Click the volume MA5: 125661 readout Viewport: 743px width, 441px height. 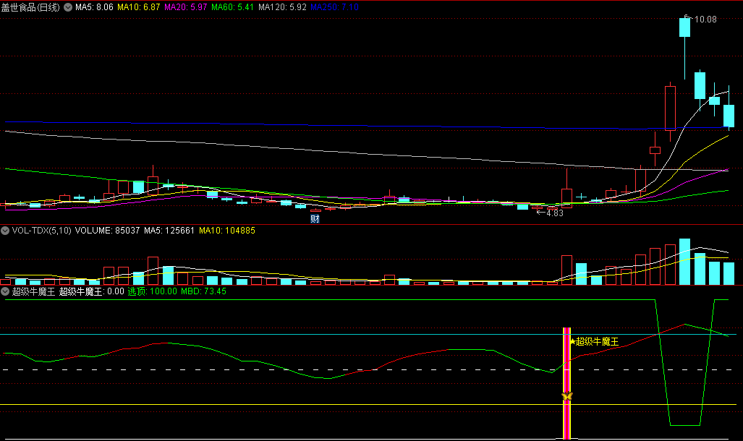169,231
